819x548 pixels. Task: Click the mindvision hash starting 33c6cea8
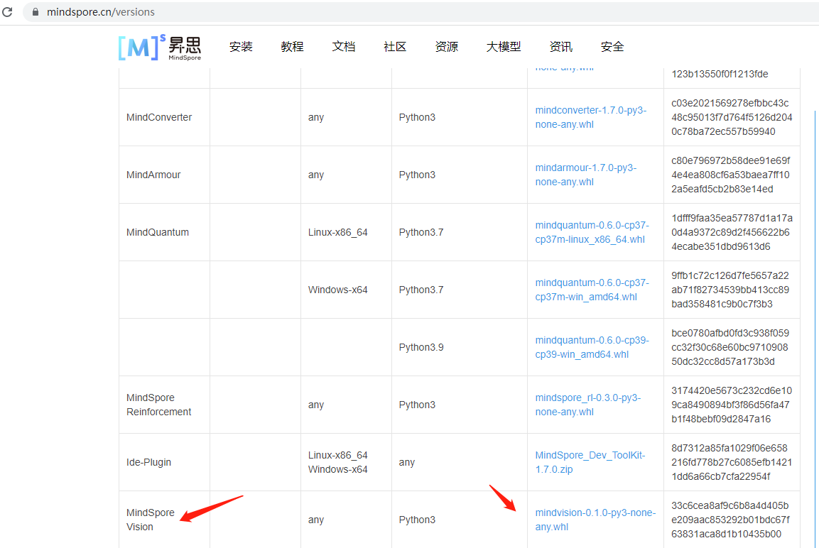click(x=730, y=520)
